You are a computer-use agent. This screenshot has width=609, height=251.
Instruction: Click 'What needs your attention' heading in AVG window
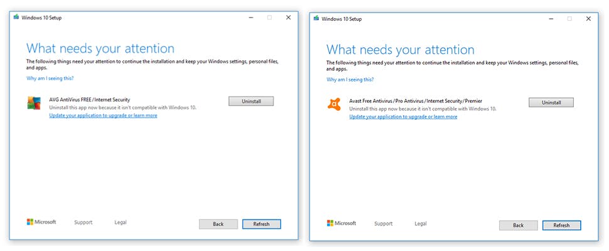click(x=100, y=48)
